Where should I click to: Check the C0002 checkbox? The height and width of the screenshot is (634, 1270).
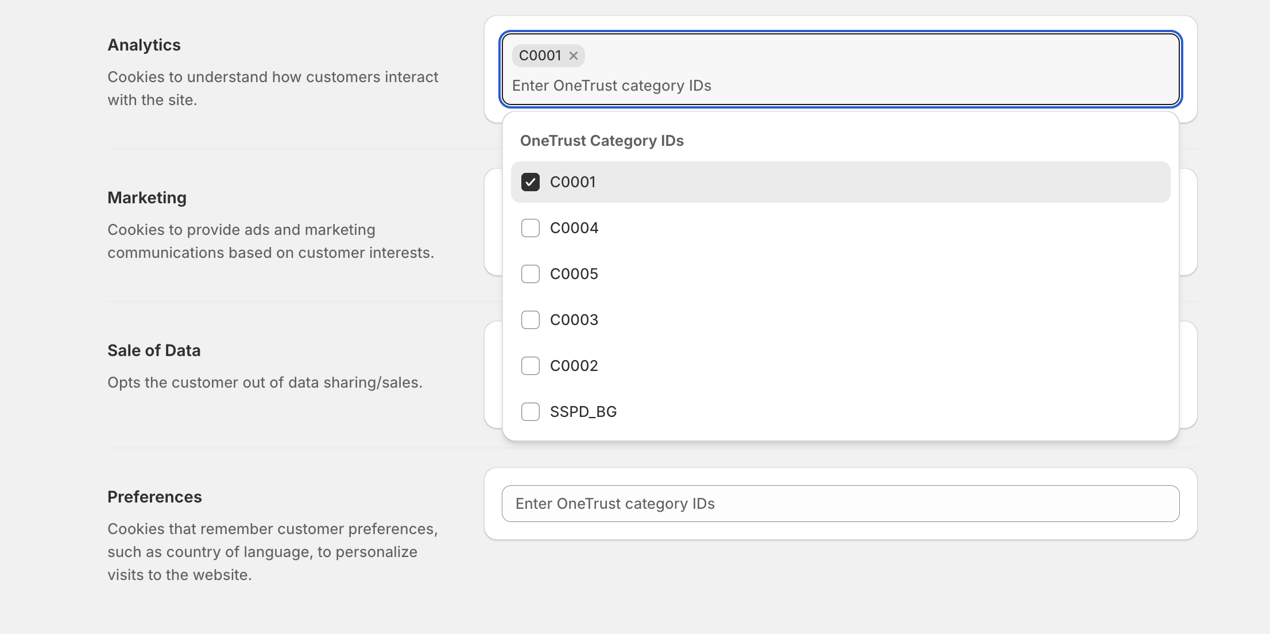point(531,366)
